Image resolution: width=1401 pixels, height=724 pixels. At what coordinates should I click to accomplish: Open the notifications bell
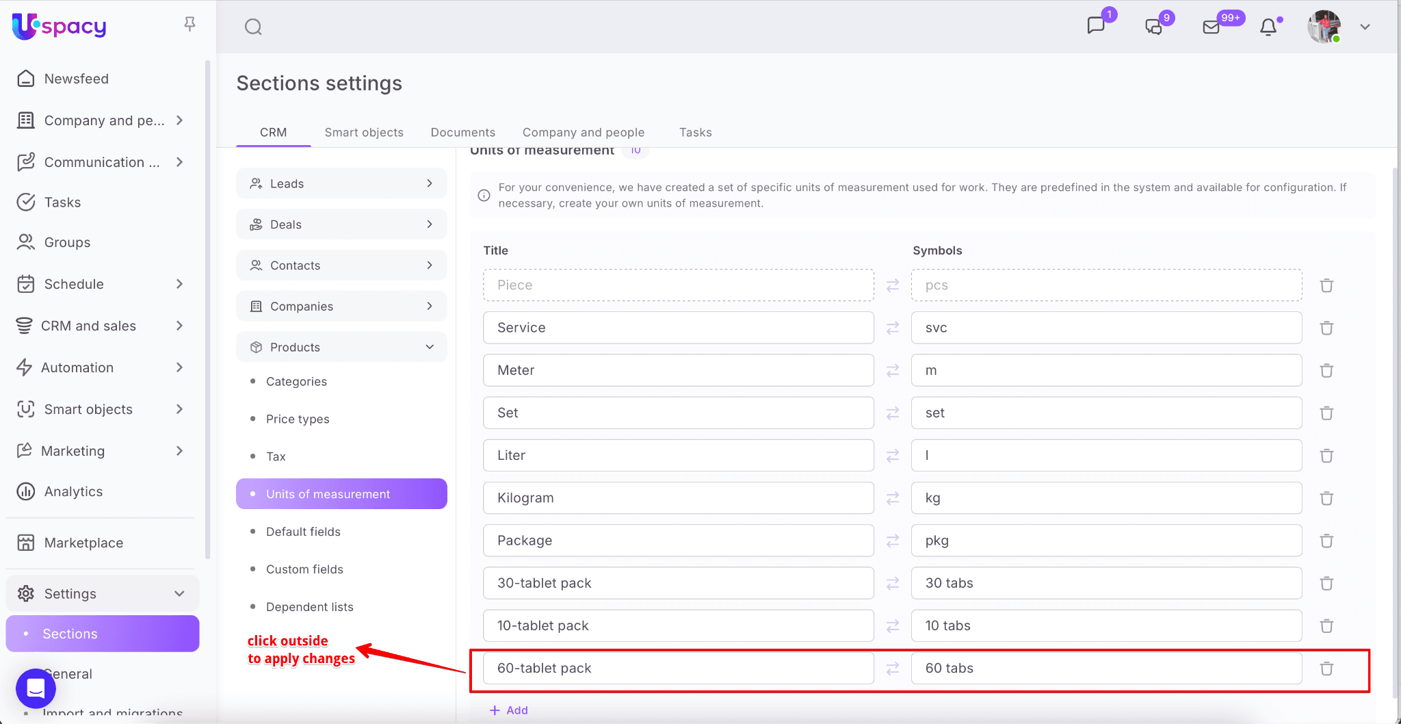1268,27
